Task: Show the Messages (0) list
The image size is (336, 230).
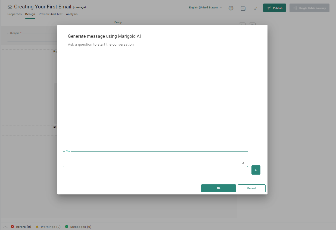Action: tap(78, 227)
